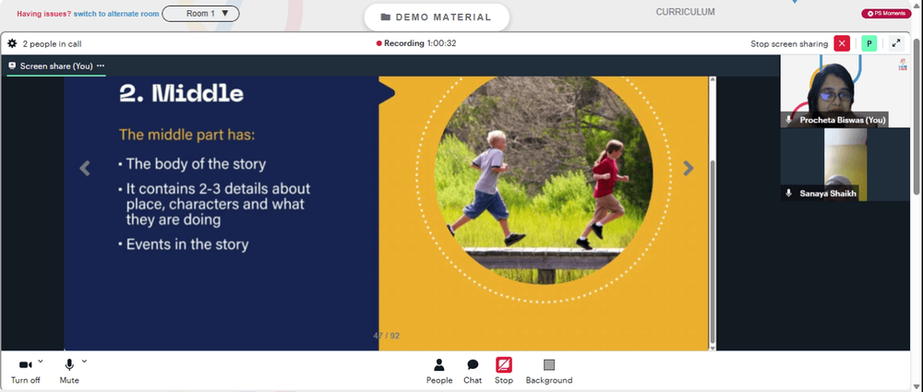This screenshot has height=392, width=923.
Task: Click the green P participant avatar
Action: click(869, 43)
